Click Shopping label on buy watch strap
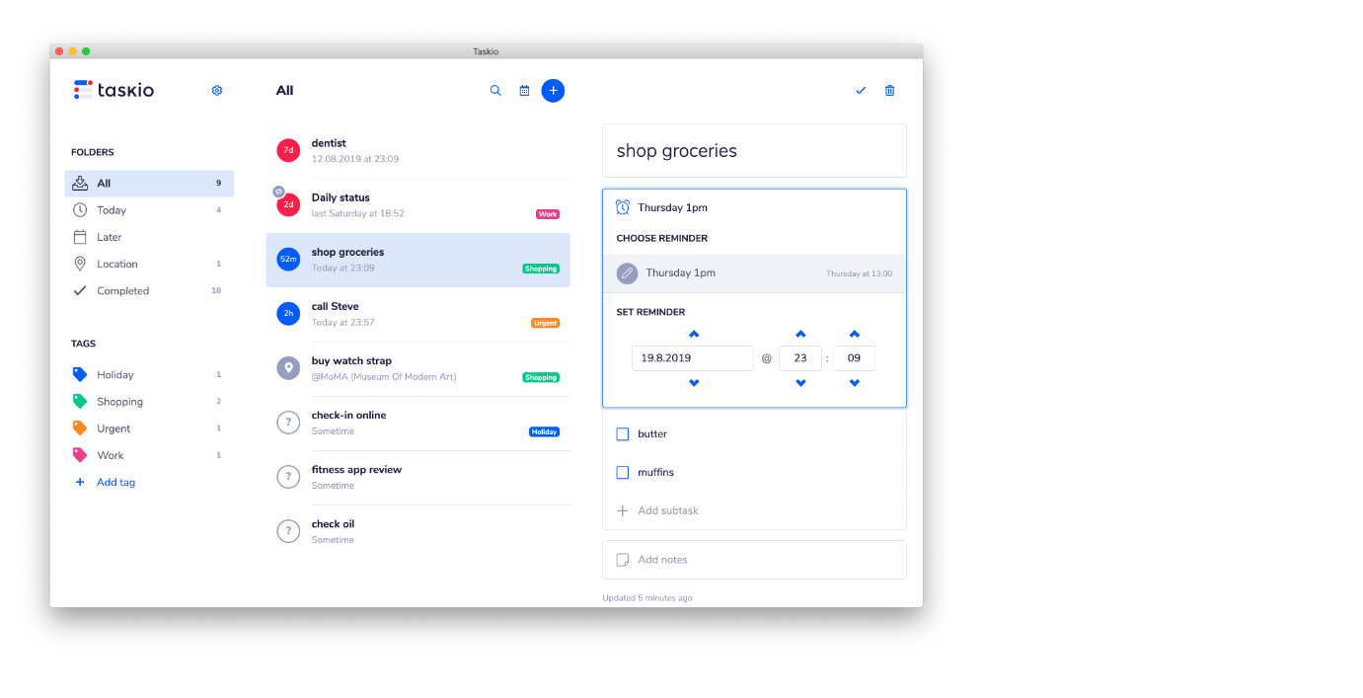 pyautogui.click(x=541, y=377)
